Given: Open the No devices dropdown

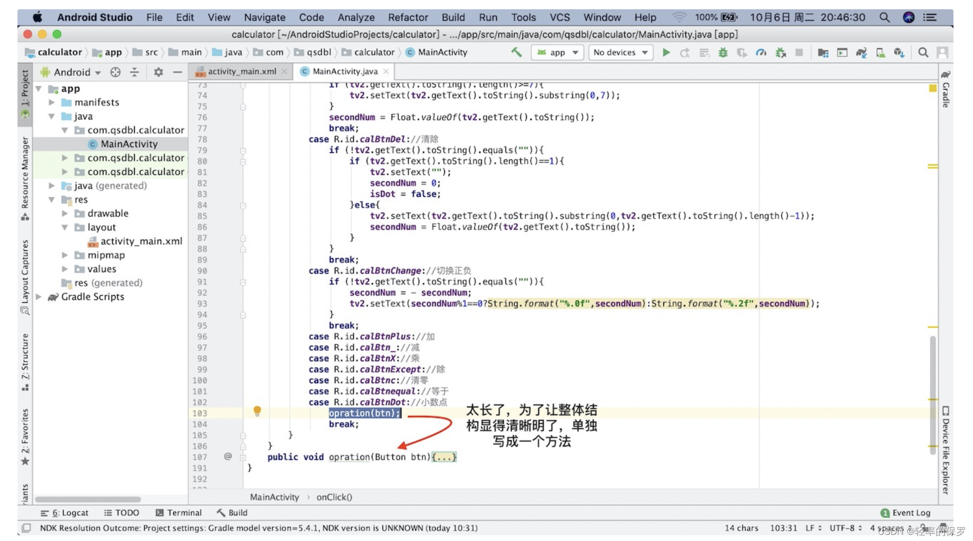Looking at the screenshot, I should (x=620, y=52).
